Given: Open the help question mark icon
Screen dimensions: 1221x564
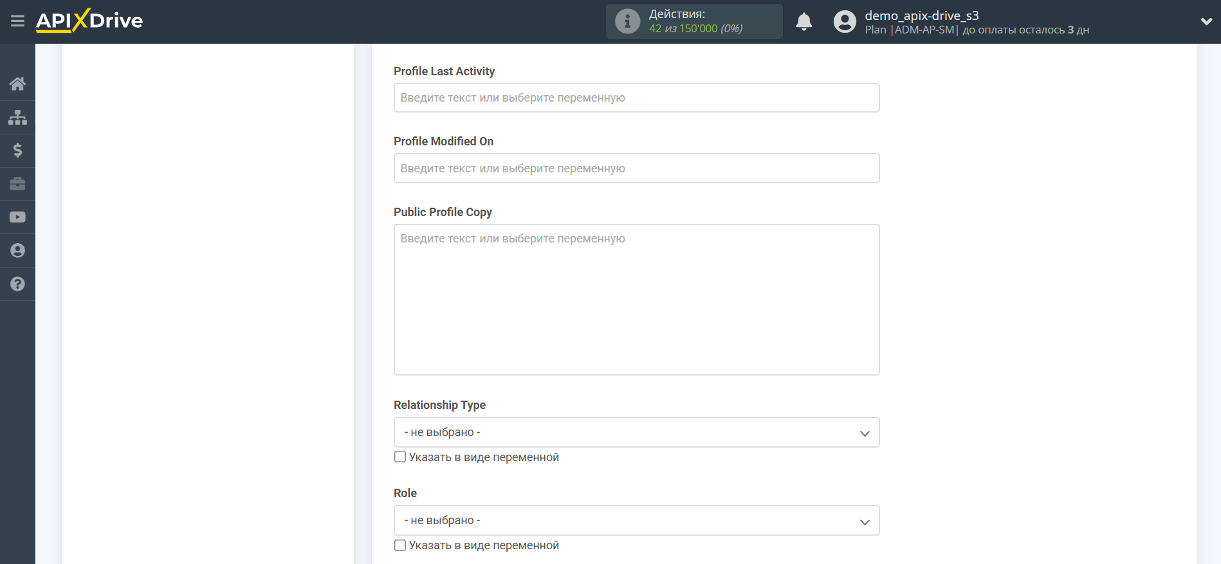Looking at the screenshot, I should (x=17, y=284).
